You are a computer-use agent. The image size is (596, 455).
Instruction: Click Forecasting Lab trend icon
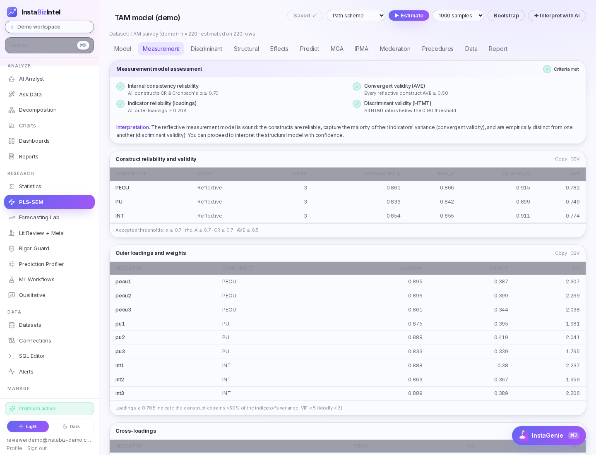[x=12, y=218]
